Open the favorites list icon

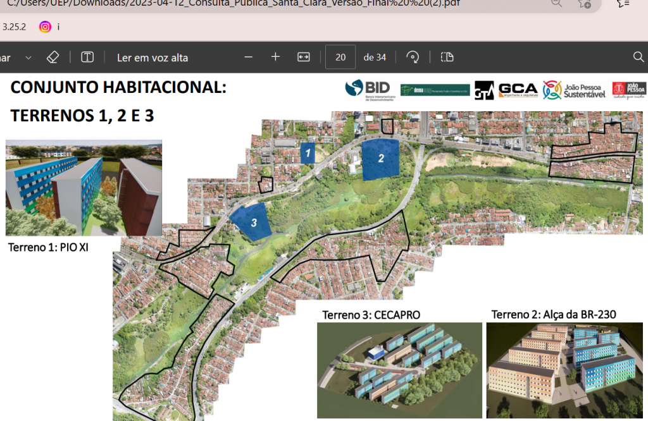coord(623,3)
